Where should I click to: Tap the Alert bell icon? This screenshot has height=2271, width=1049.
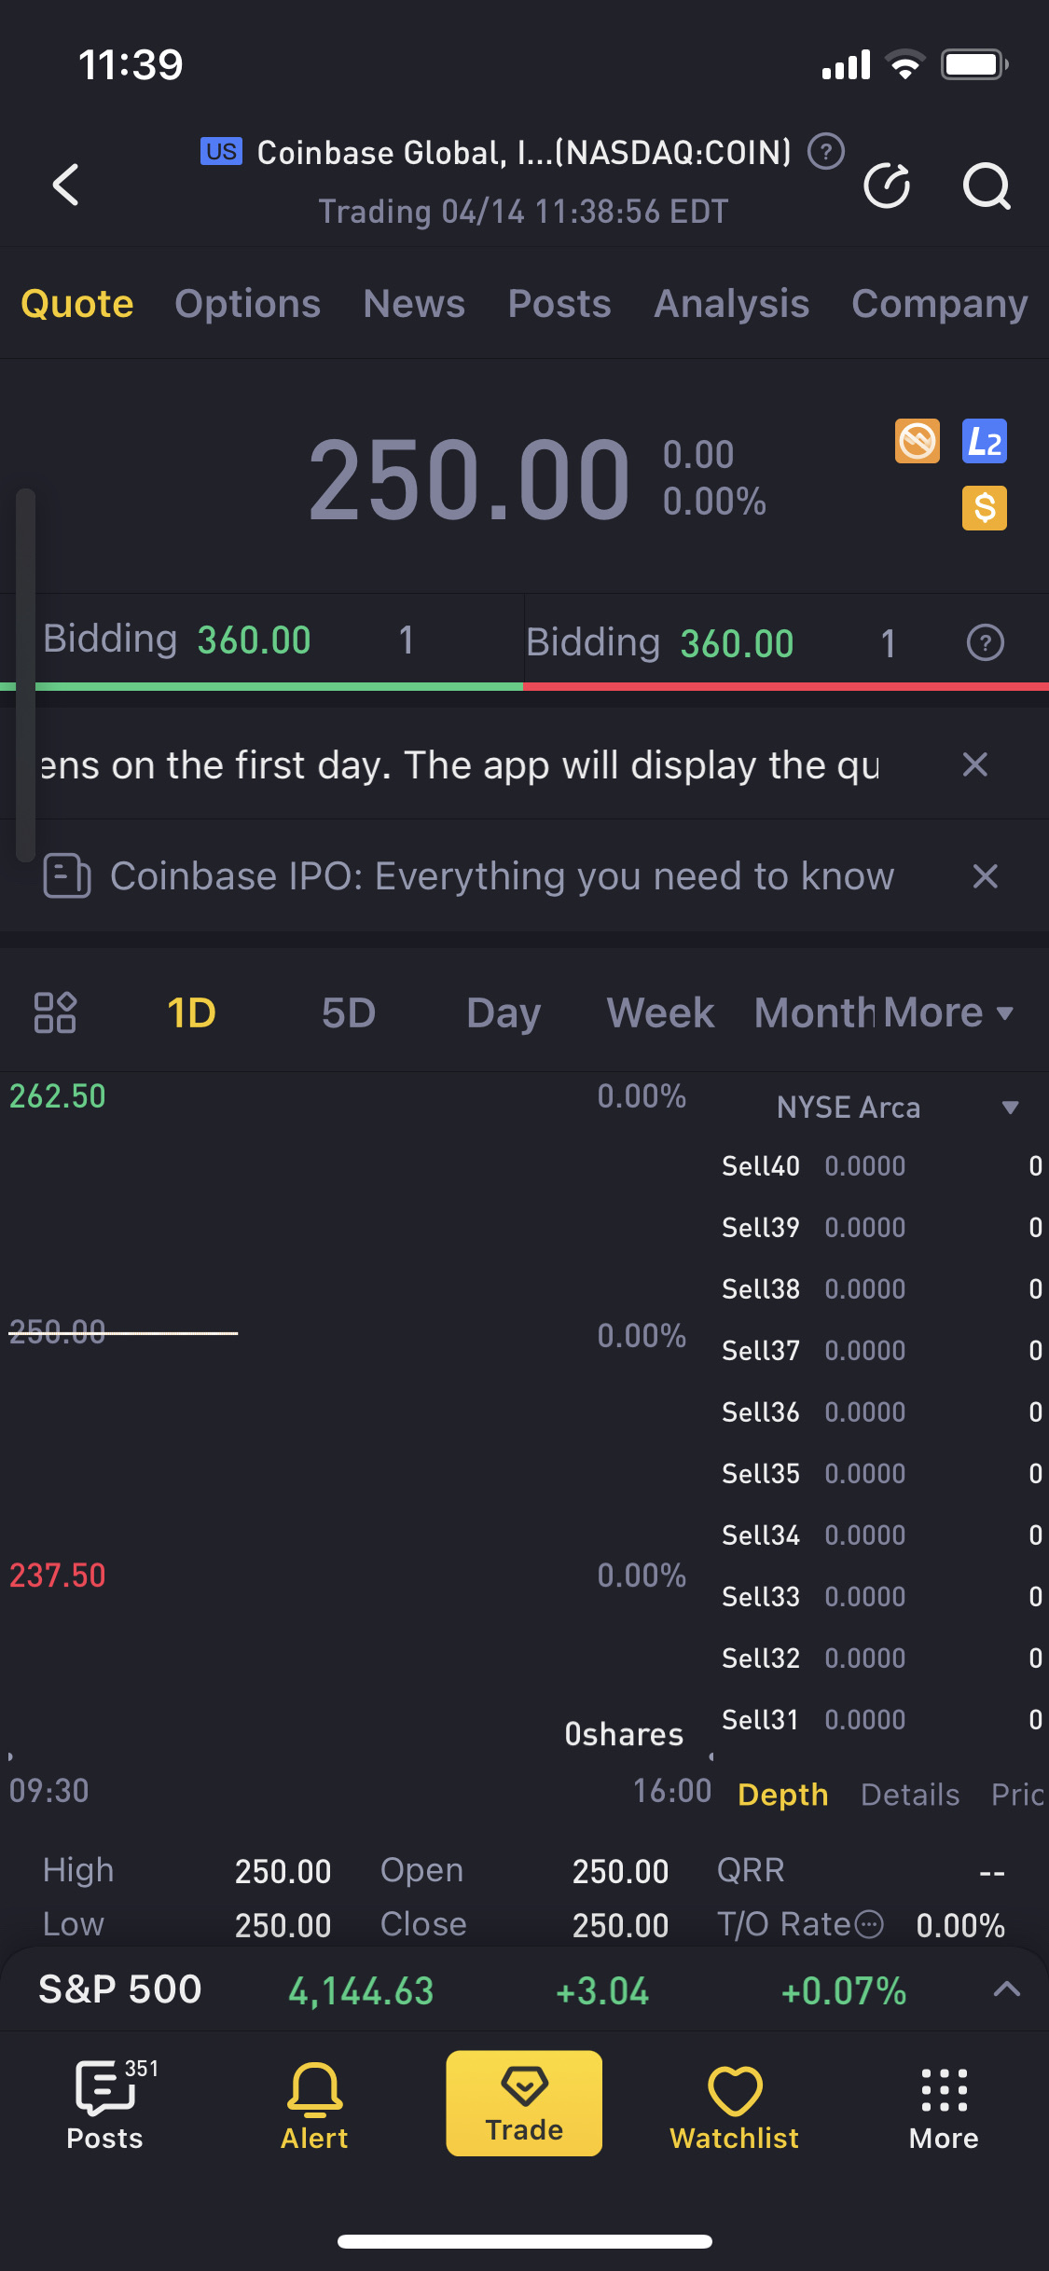(x=314, y=2104)
